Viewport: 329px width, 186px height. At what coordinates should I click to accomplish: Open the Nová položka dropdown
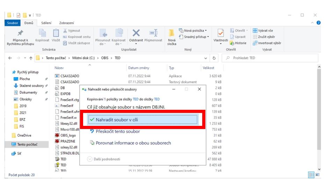click(x=195, y=30)
